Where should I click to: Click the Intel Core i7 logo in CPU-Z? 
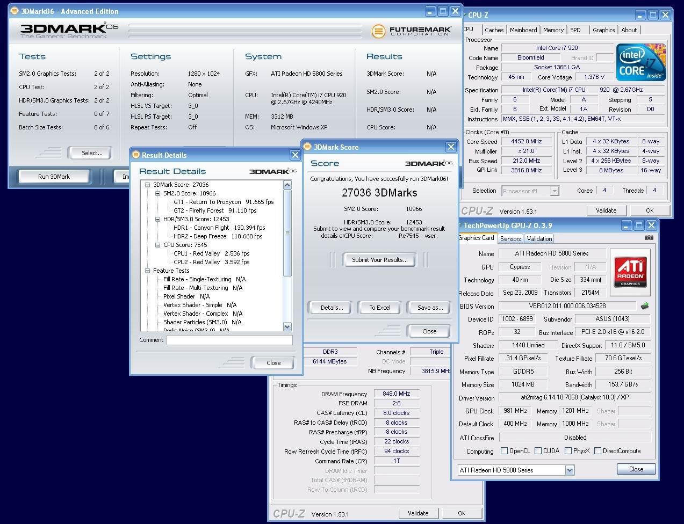click(x=641, y=63)
